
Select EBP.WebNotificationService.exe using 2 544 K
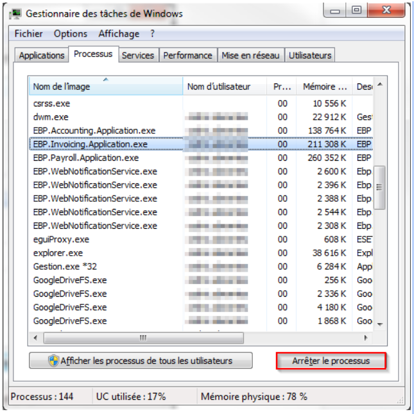(x=201, y=212)
